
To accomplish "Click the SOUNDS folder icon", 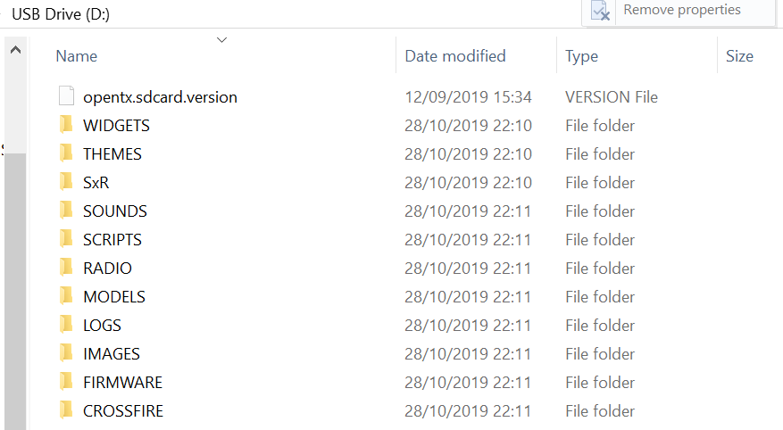I will coord(66,210).
